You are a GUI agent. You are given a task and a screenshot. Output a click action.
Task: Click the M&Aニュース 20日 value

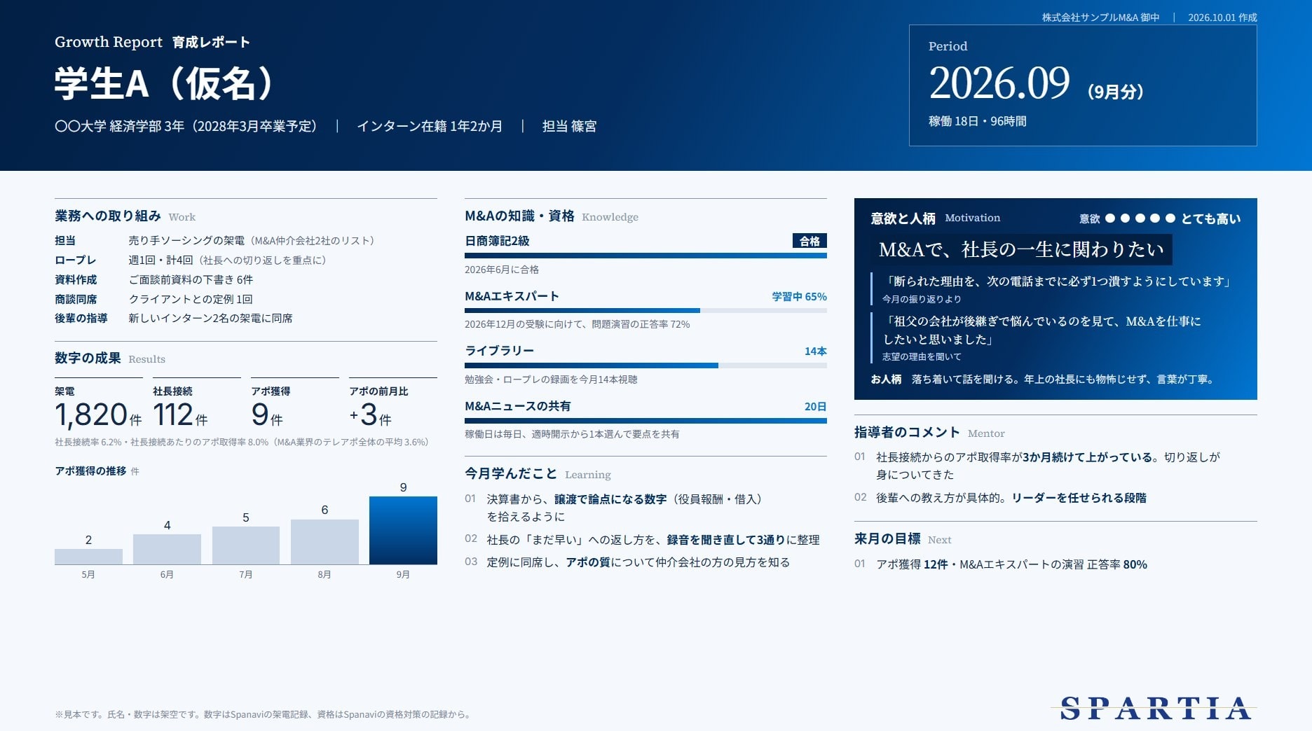click(x=815, y=406)
